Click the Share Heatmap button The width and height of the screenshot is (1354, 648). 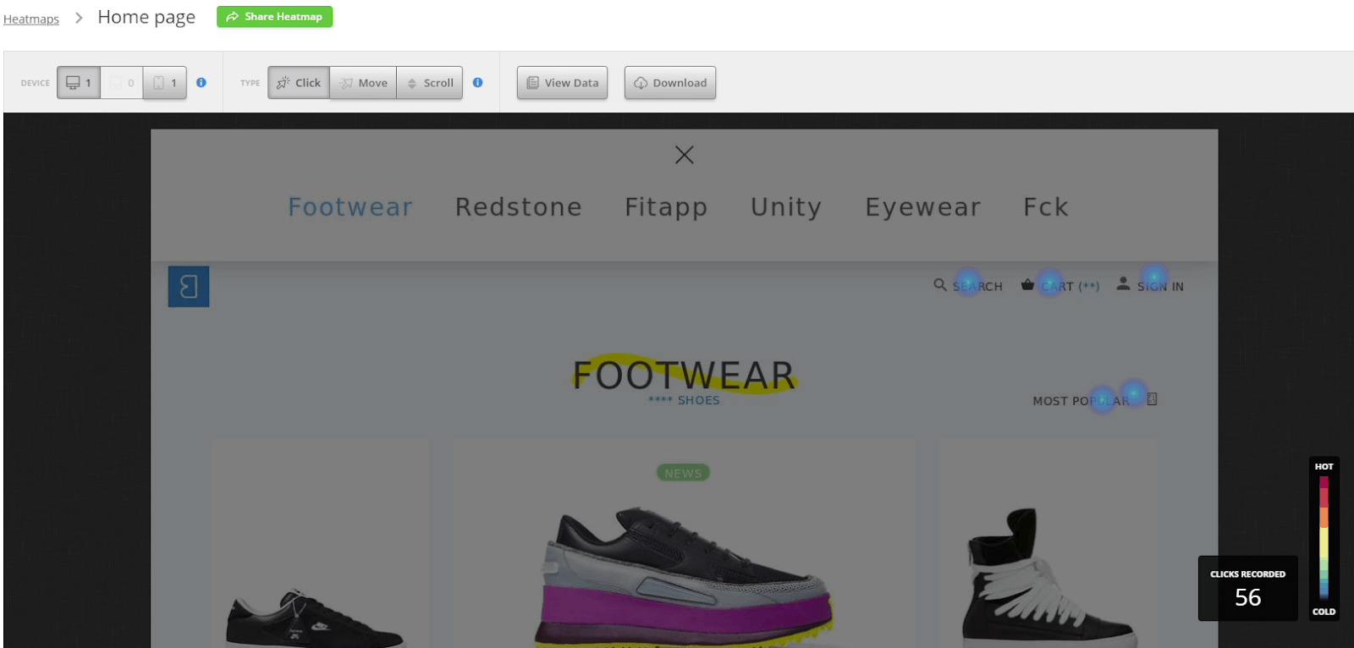[x=274, y=17]
